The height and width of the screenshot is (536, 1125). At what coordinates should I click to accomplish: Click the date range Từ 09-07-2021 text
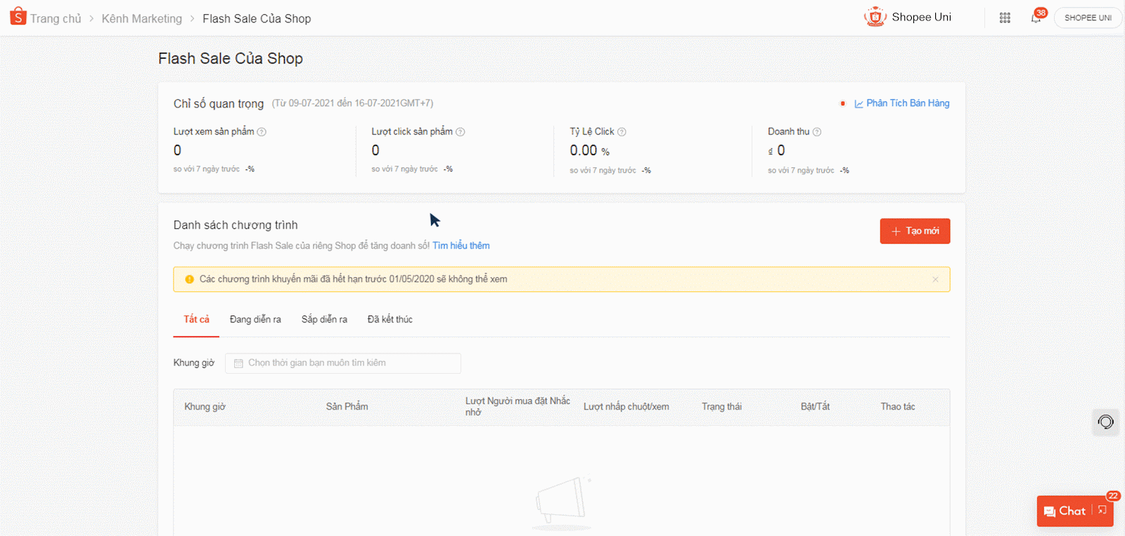tap(352, 103)
